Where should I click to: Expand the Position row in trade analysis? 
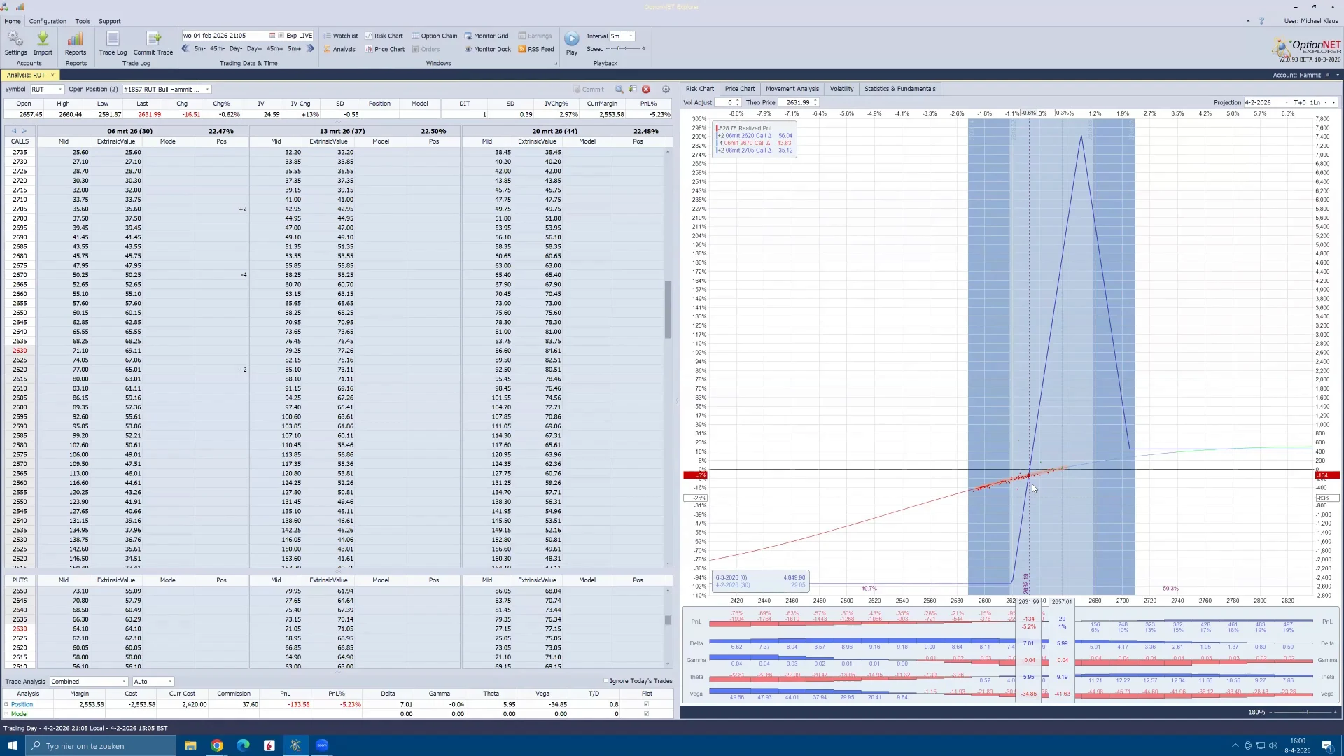click(x=6, y=704)
